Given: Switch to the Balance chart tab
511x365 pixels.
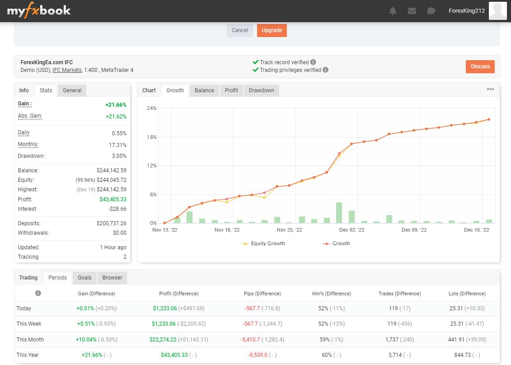Looking at the screenshot, I should (204, 90).
